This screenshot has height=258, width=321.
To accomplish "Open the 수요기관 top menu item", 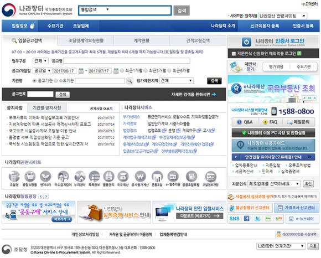I will 55,26.
